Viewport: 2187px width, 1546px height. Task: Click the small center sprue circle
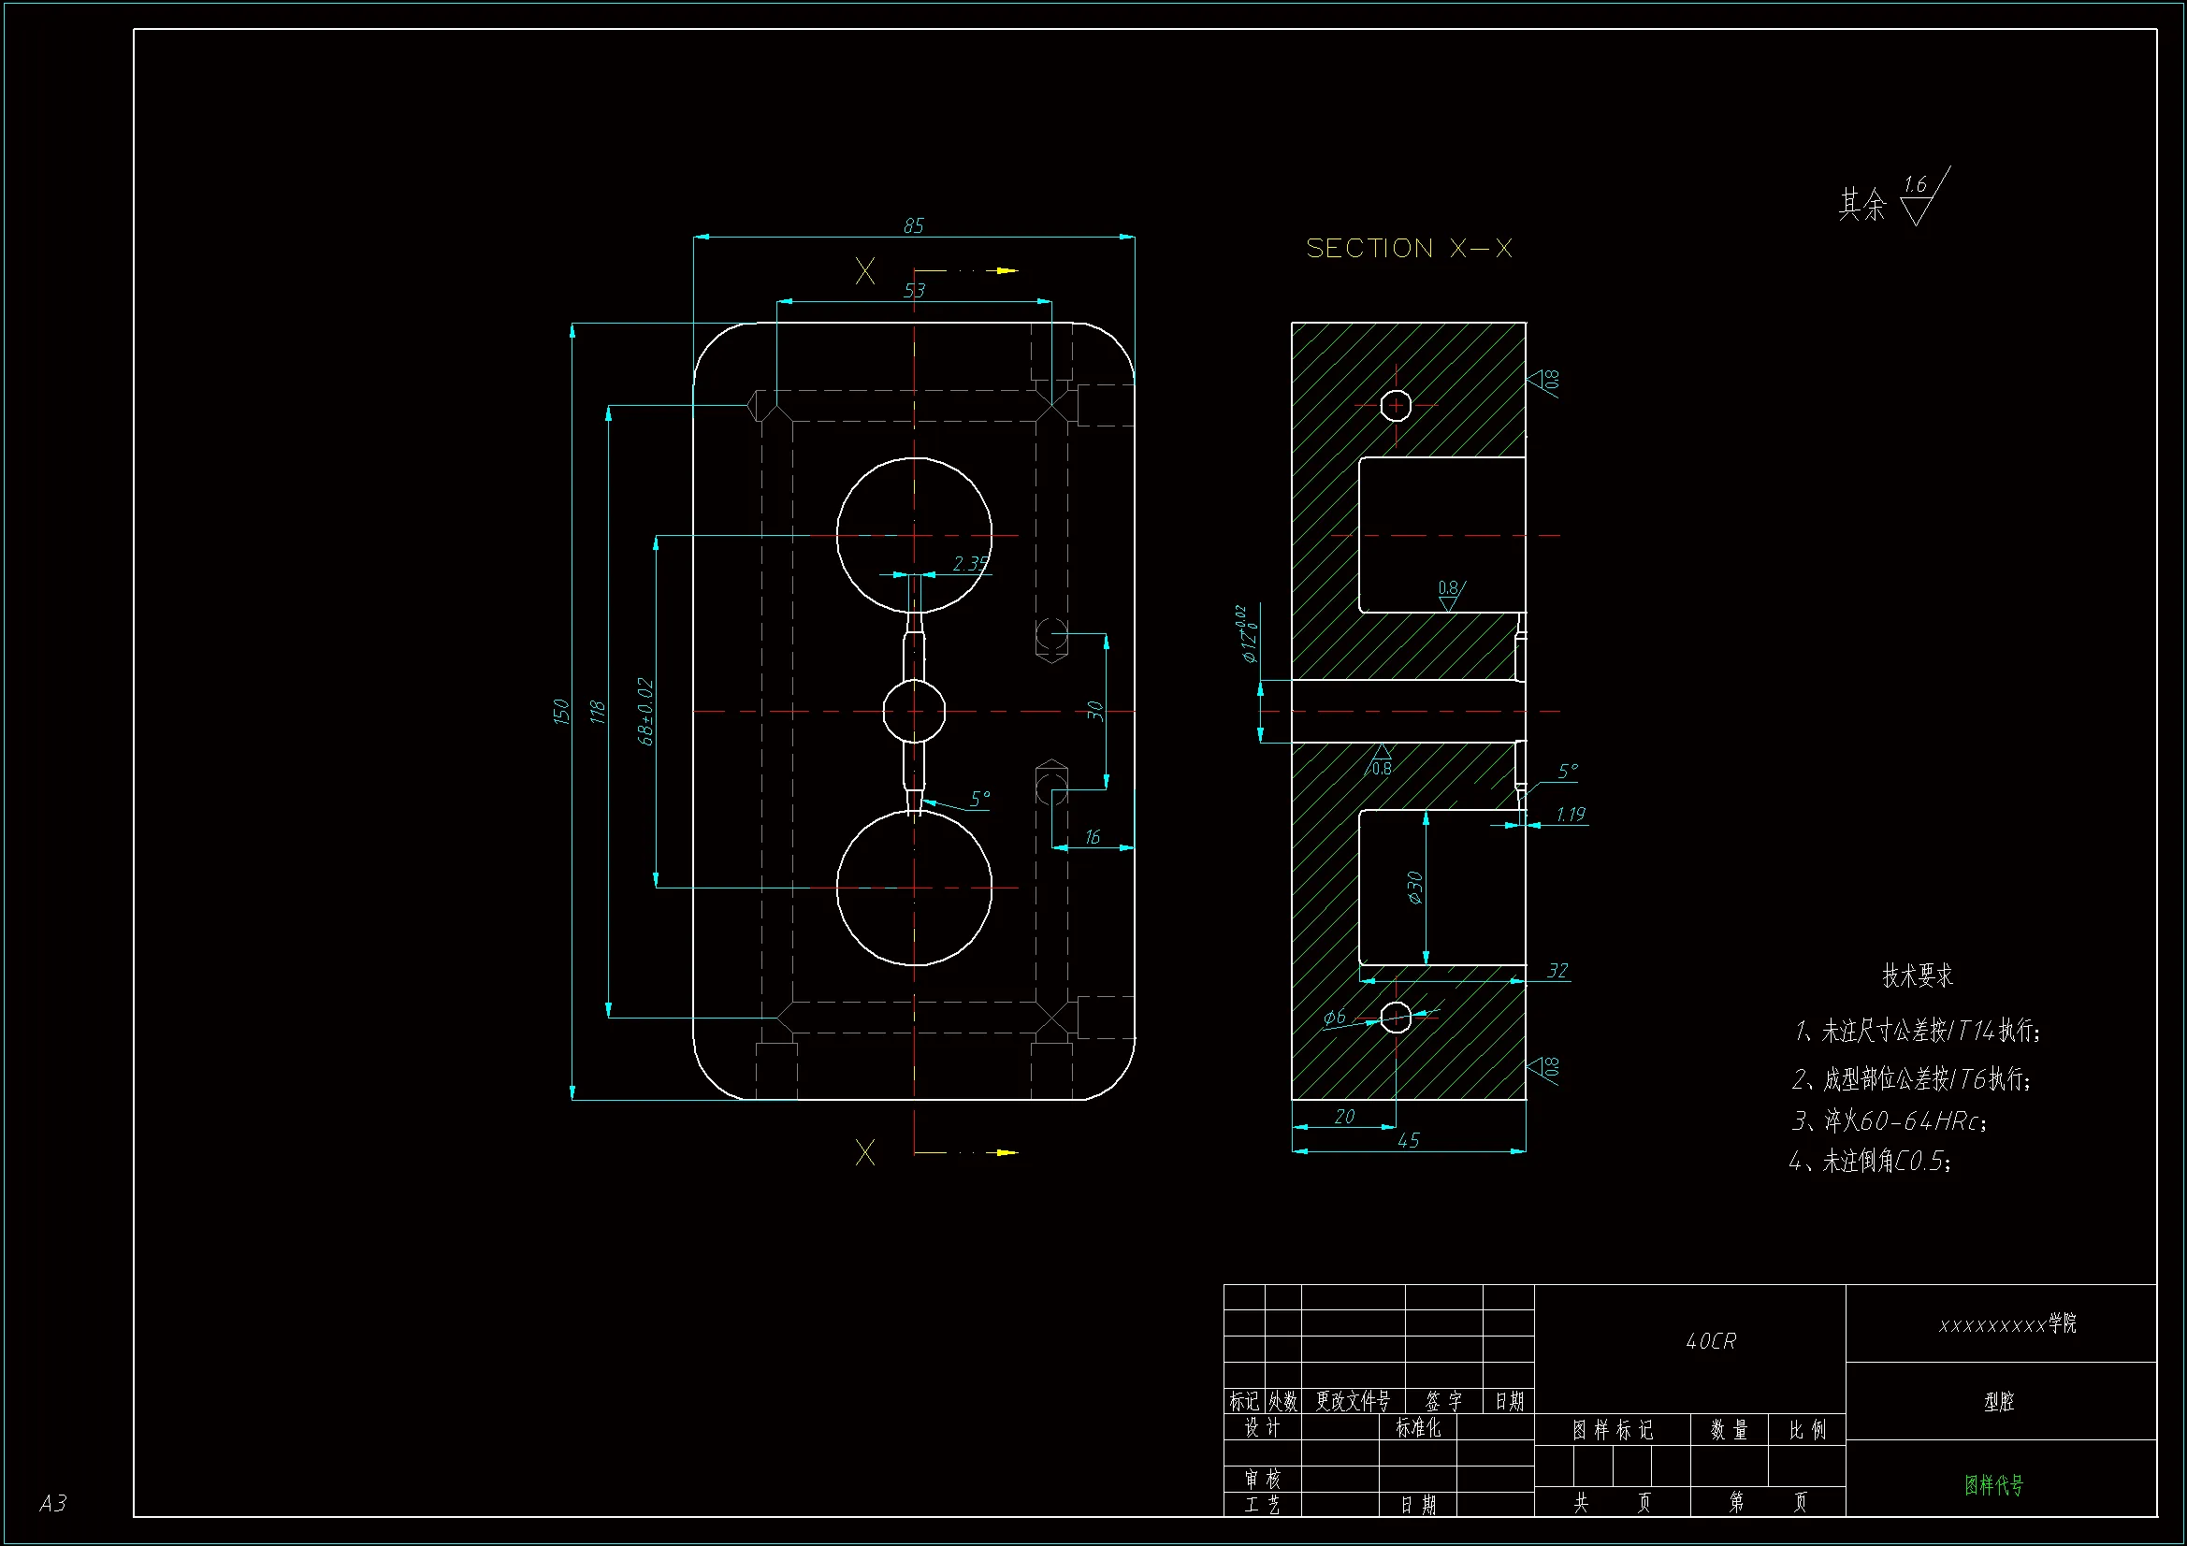tap(914, 711)
